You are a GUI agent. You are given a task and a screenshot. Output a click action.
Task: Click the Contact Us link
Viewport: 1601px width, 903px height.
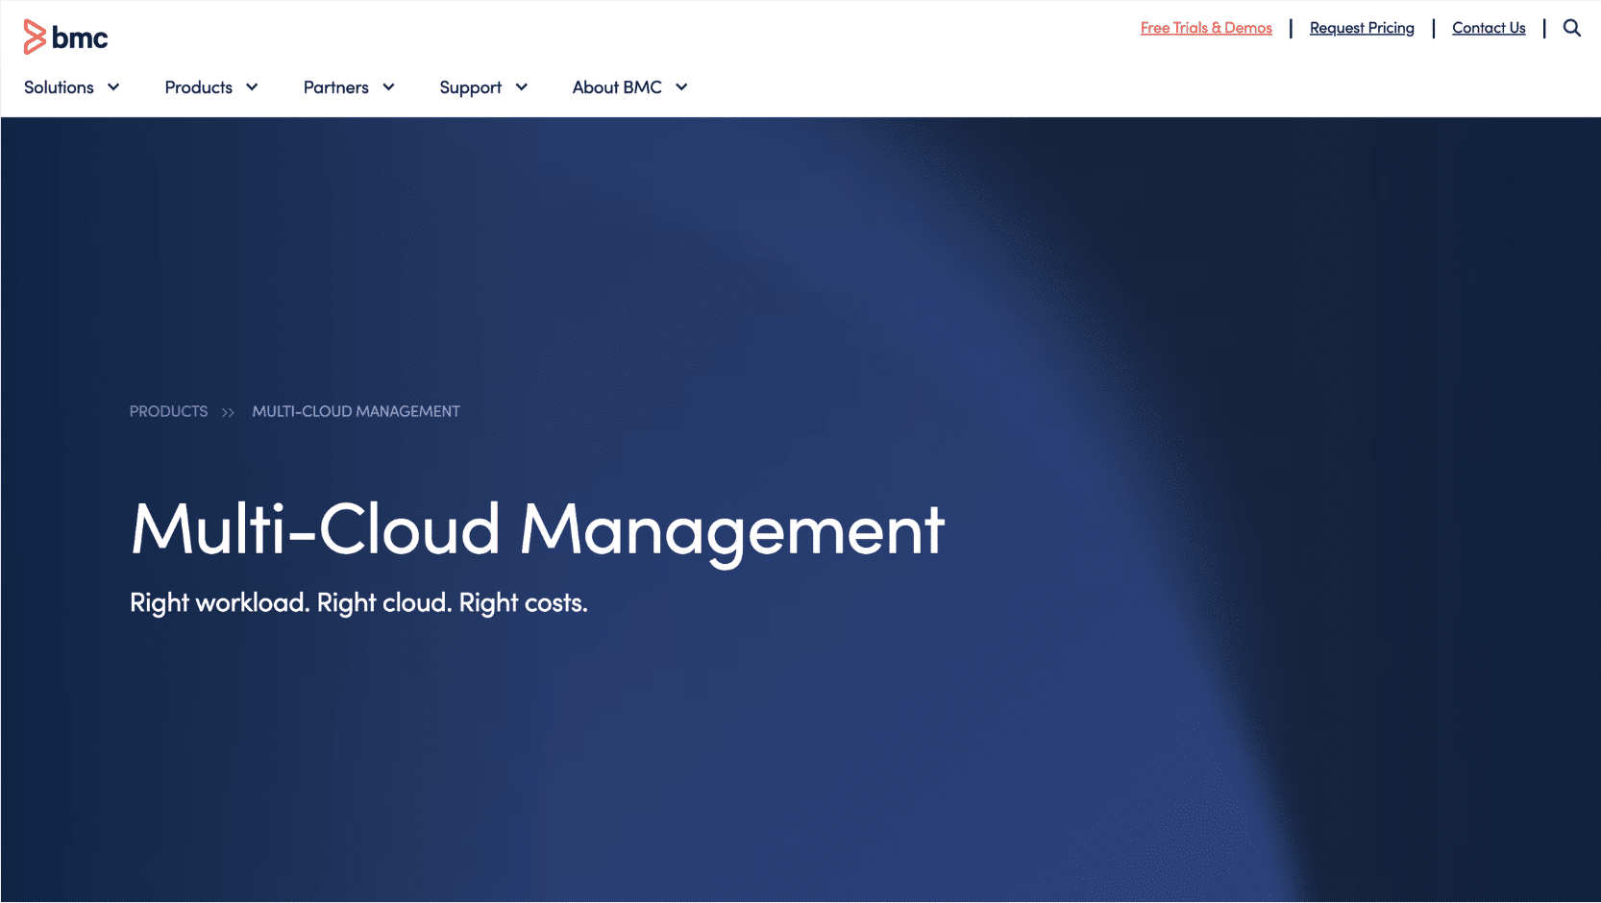[x=1488, y=28]
